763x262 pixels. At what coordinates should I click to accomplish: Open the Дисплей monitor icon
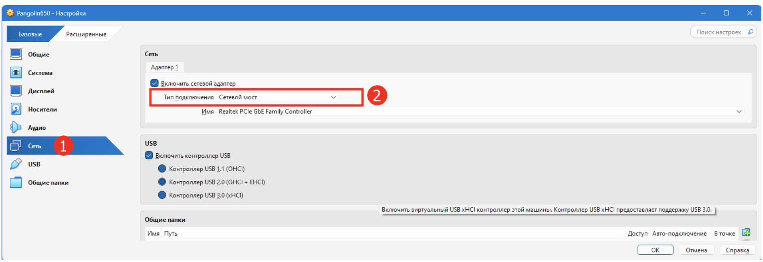pos(16,91)
